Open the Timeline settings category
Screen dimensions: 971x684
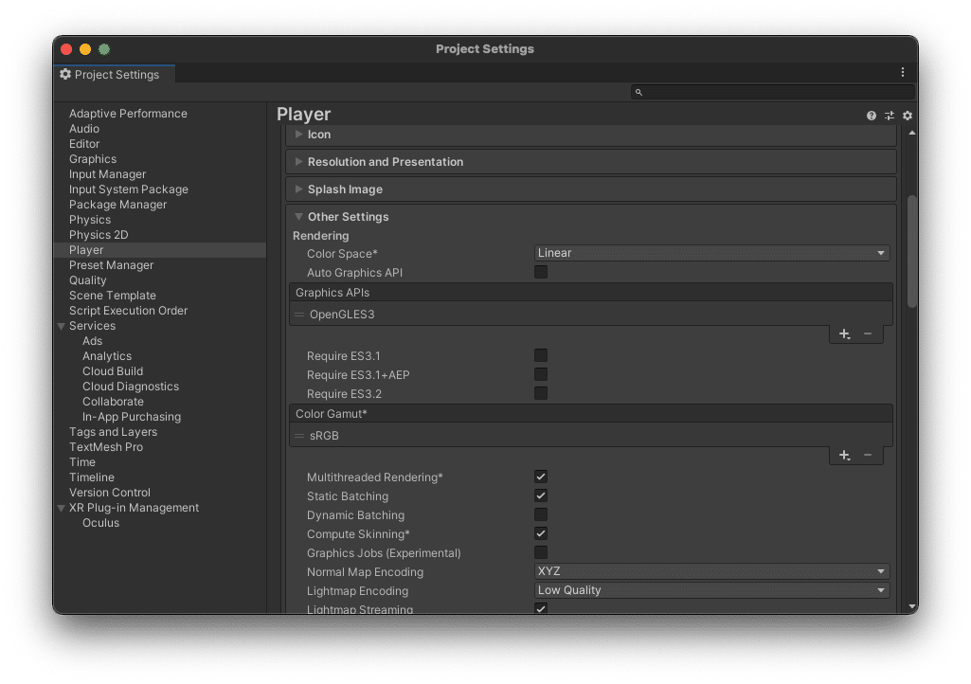92,477
